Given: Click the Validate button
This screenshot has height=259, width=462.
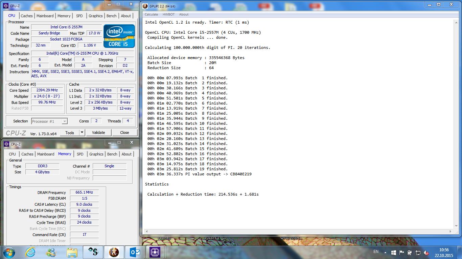Looking at the screenshot, I should (x=98, y=133).
